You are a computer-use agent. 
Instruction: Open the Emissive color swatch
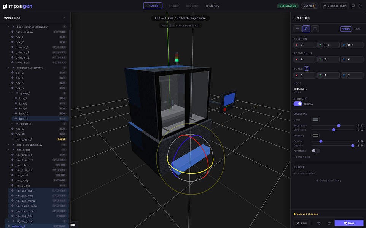(x=315, y=135)
